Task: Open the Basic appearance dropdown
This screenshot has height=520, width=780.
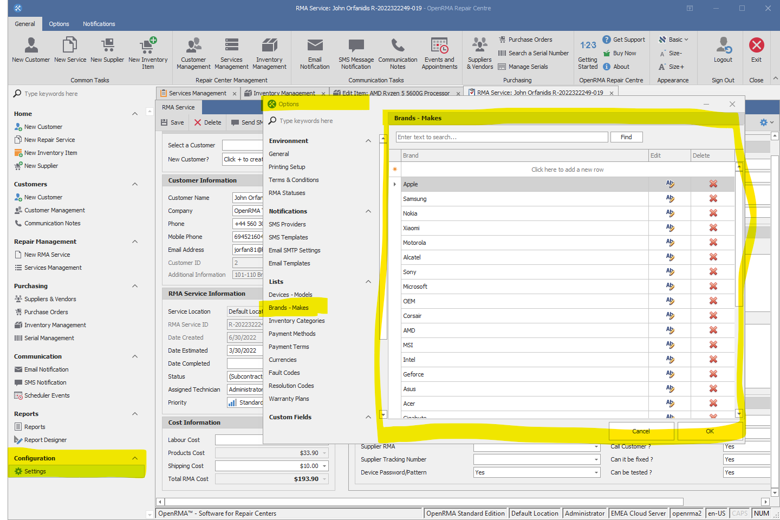Action: coord(673,40)
